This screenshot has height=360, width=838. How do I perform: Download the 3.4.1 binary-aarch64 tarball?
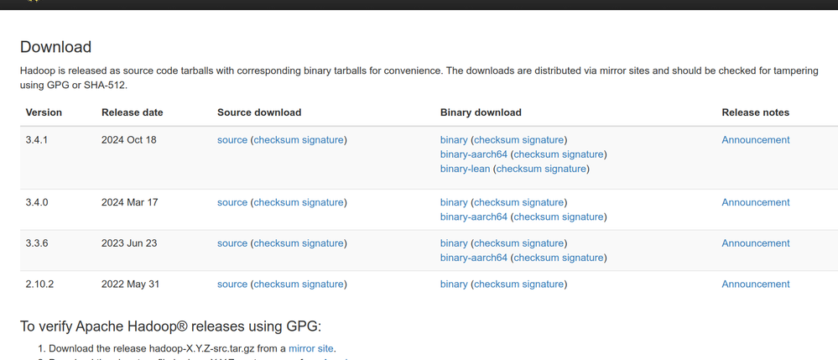coord(473,154)
